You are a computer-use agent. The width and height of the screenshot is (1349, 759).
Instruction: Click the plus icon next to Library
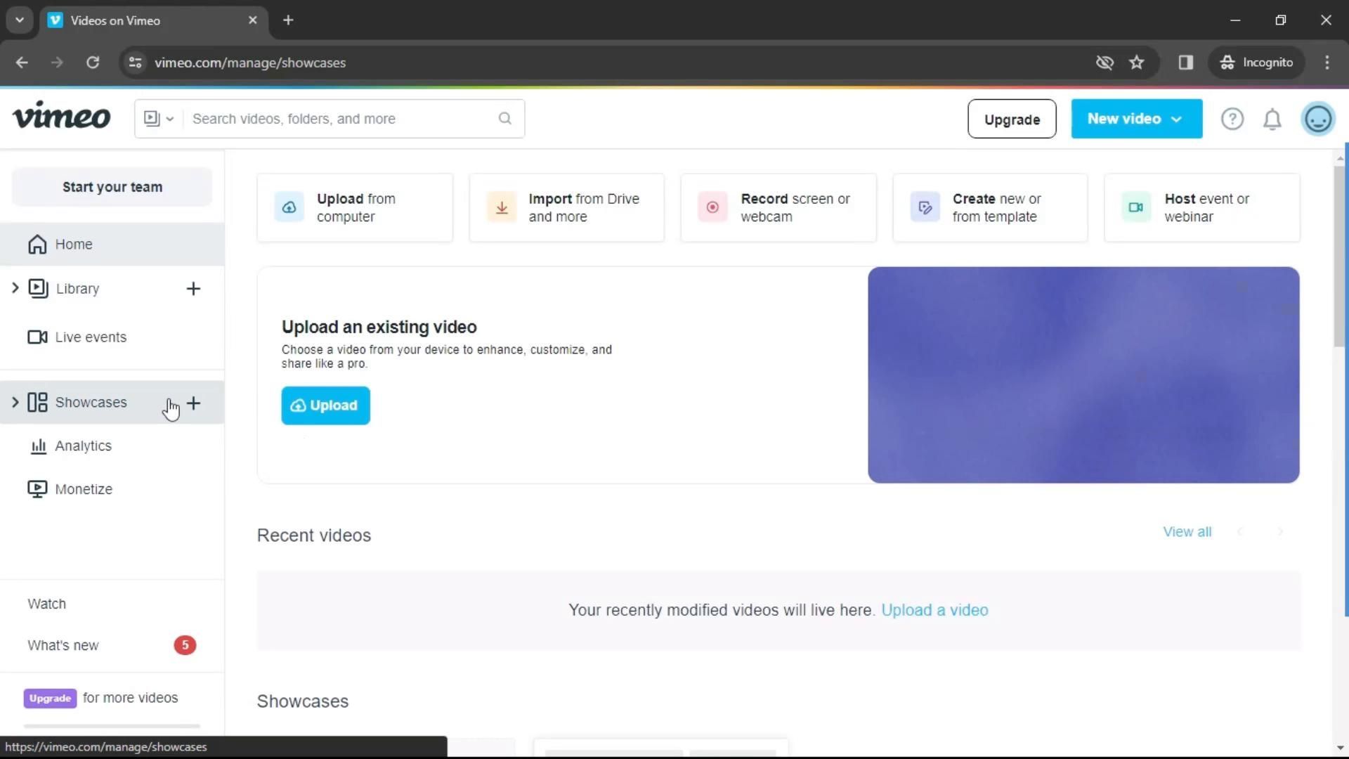pos(193,289)
